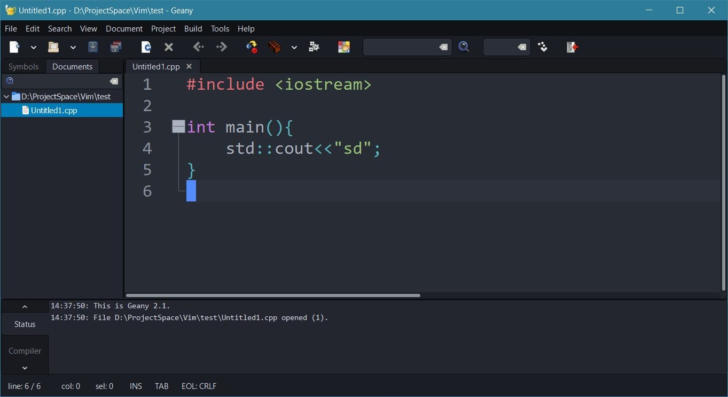Quit Geany using the toolbar exit icon

(x=572, y=47)
